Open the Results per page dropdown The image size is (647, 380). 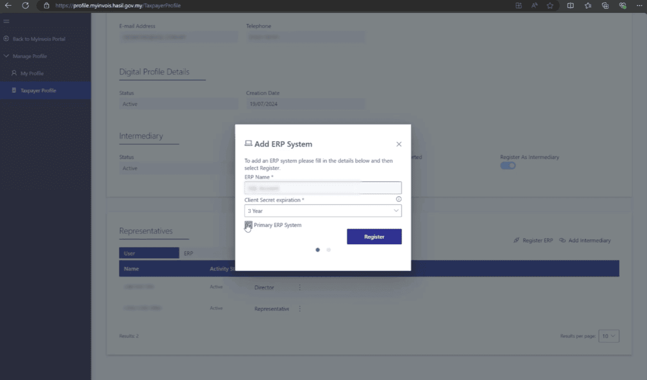tap(608, 336)
